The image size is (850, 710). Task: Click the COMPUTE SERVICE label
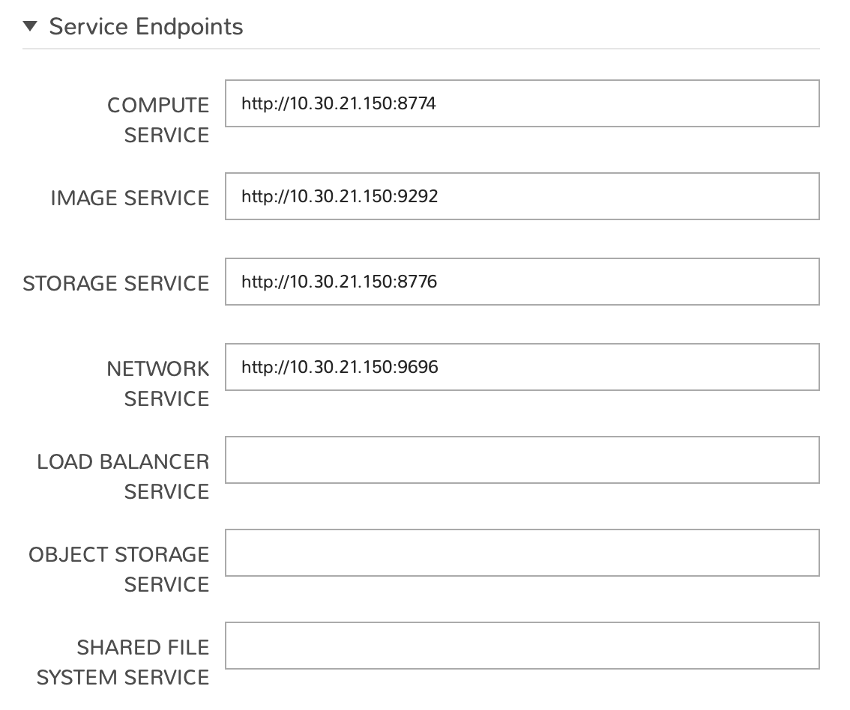(x=159, y=120)
